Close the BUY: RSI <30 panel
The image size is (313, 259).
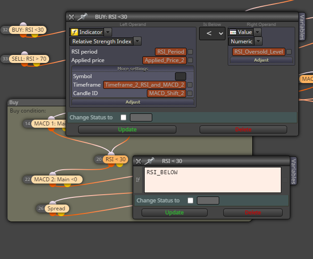pyautogui.click(x=71, y=17)
